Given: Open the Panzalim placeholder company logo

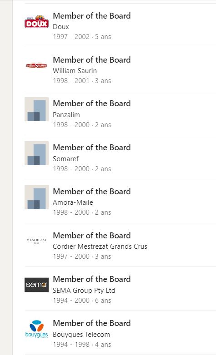Looking at the screenshot, I should click(36, 109).
